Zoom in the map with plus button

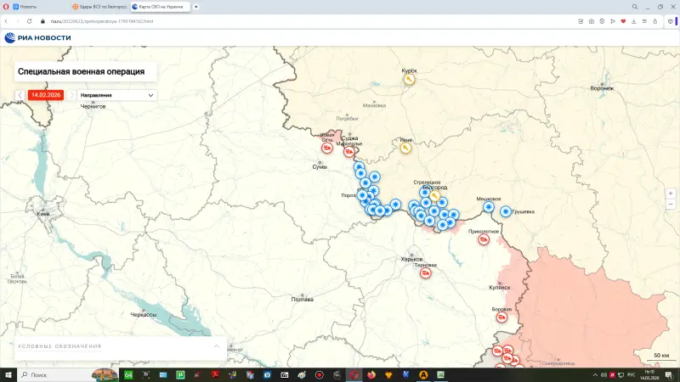click(671, 193)
